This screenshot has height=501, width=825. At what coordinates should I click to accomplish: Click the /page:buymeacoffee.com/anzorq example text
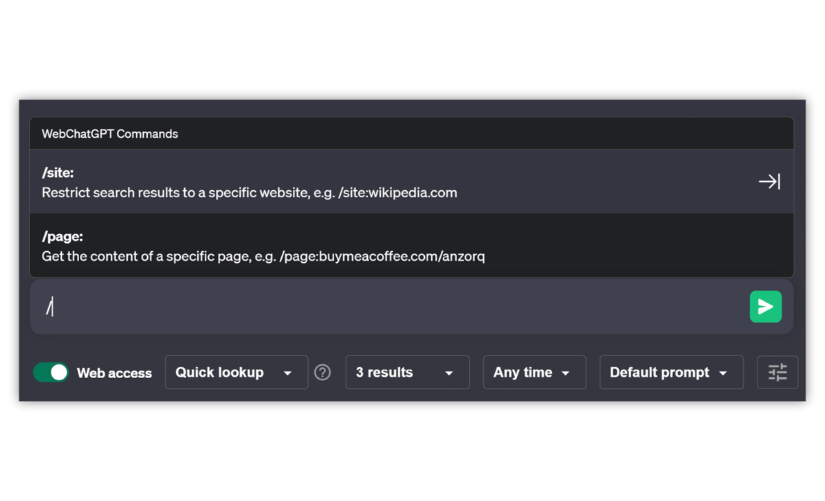click(x=263, y=257)
